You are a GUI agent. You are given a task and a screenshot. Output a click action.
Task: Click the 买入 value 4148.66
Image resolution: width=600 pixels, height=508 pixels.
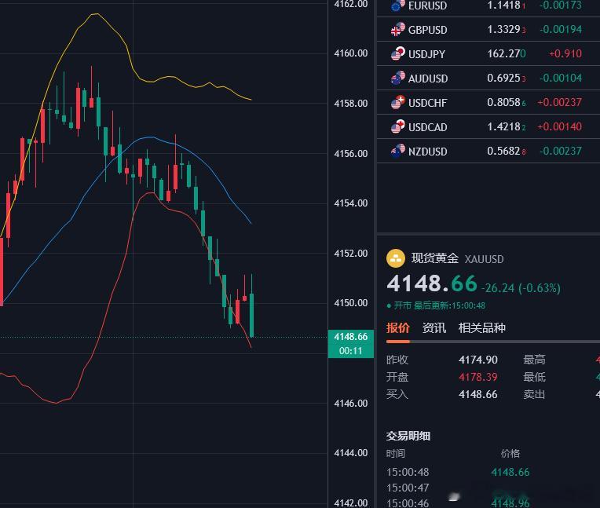tap(478, 394)
